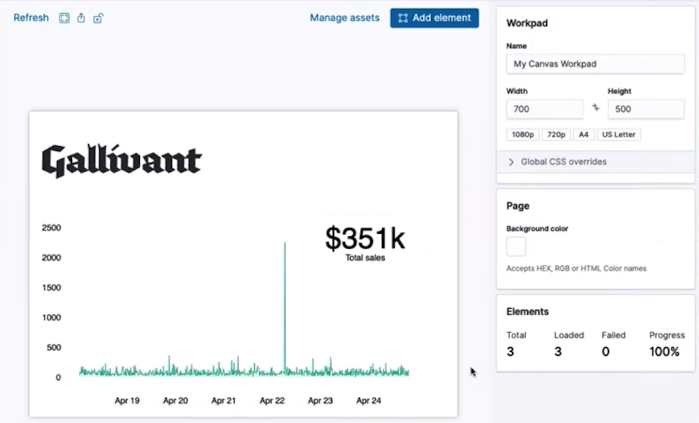Enter fullscreen mode with the fullscreen icon
The width and height of the screenshot is (699, 423).
point(64,18)
